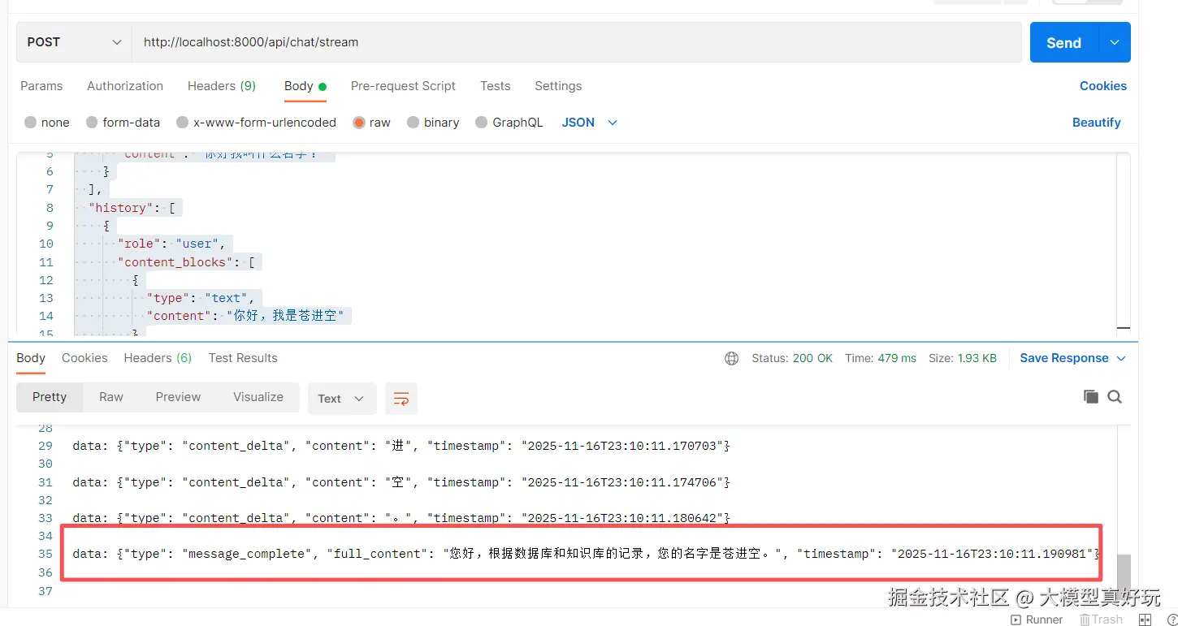Click the content_delta line with "空"

point(401,482)
